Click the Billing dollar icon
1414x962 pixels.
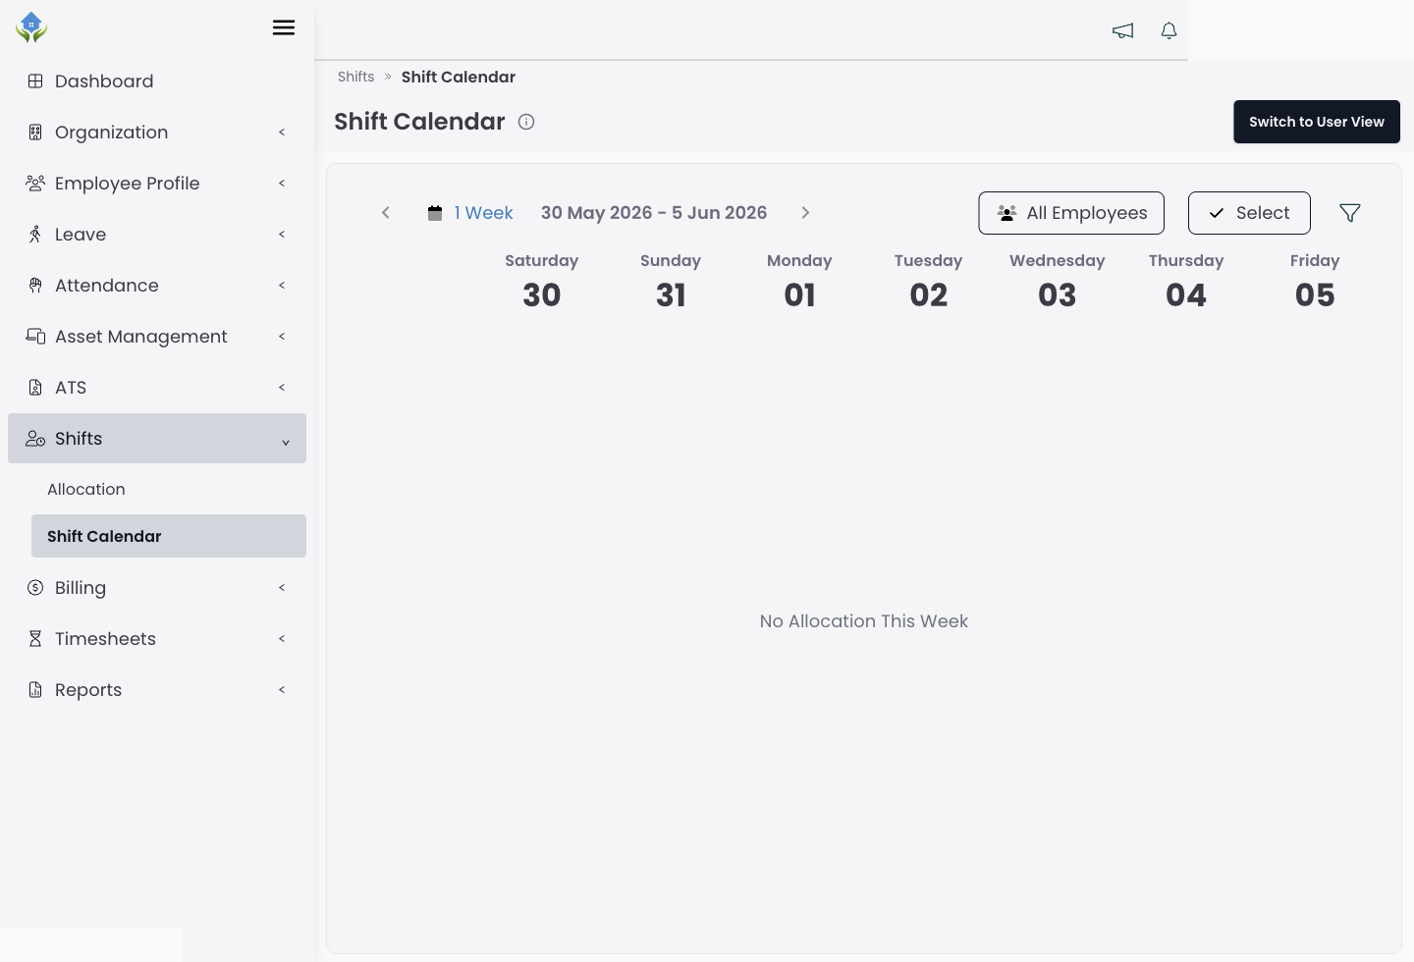(x=35, y=588)
